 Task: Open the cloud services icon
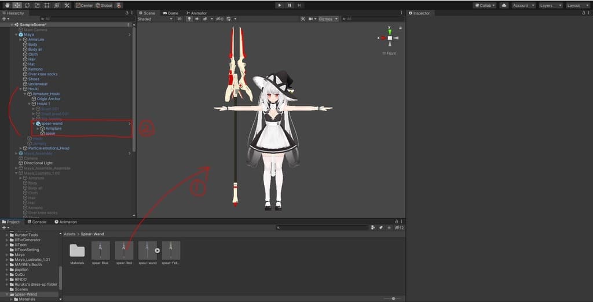point(504,5)
